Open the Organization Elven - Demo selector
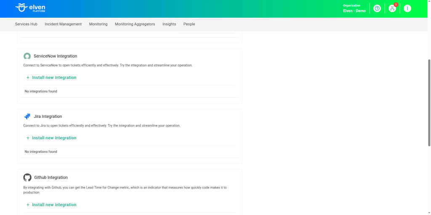431x215 pixels. 354,8
